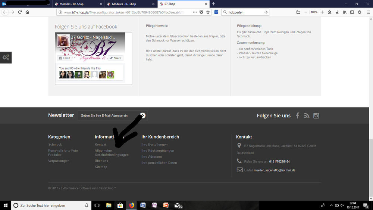Open page actions three-dot menu

[x=195, y=12]
